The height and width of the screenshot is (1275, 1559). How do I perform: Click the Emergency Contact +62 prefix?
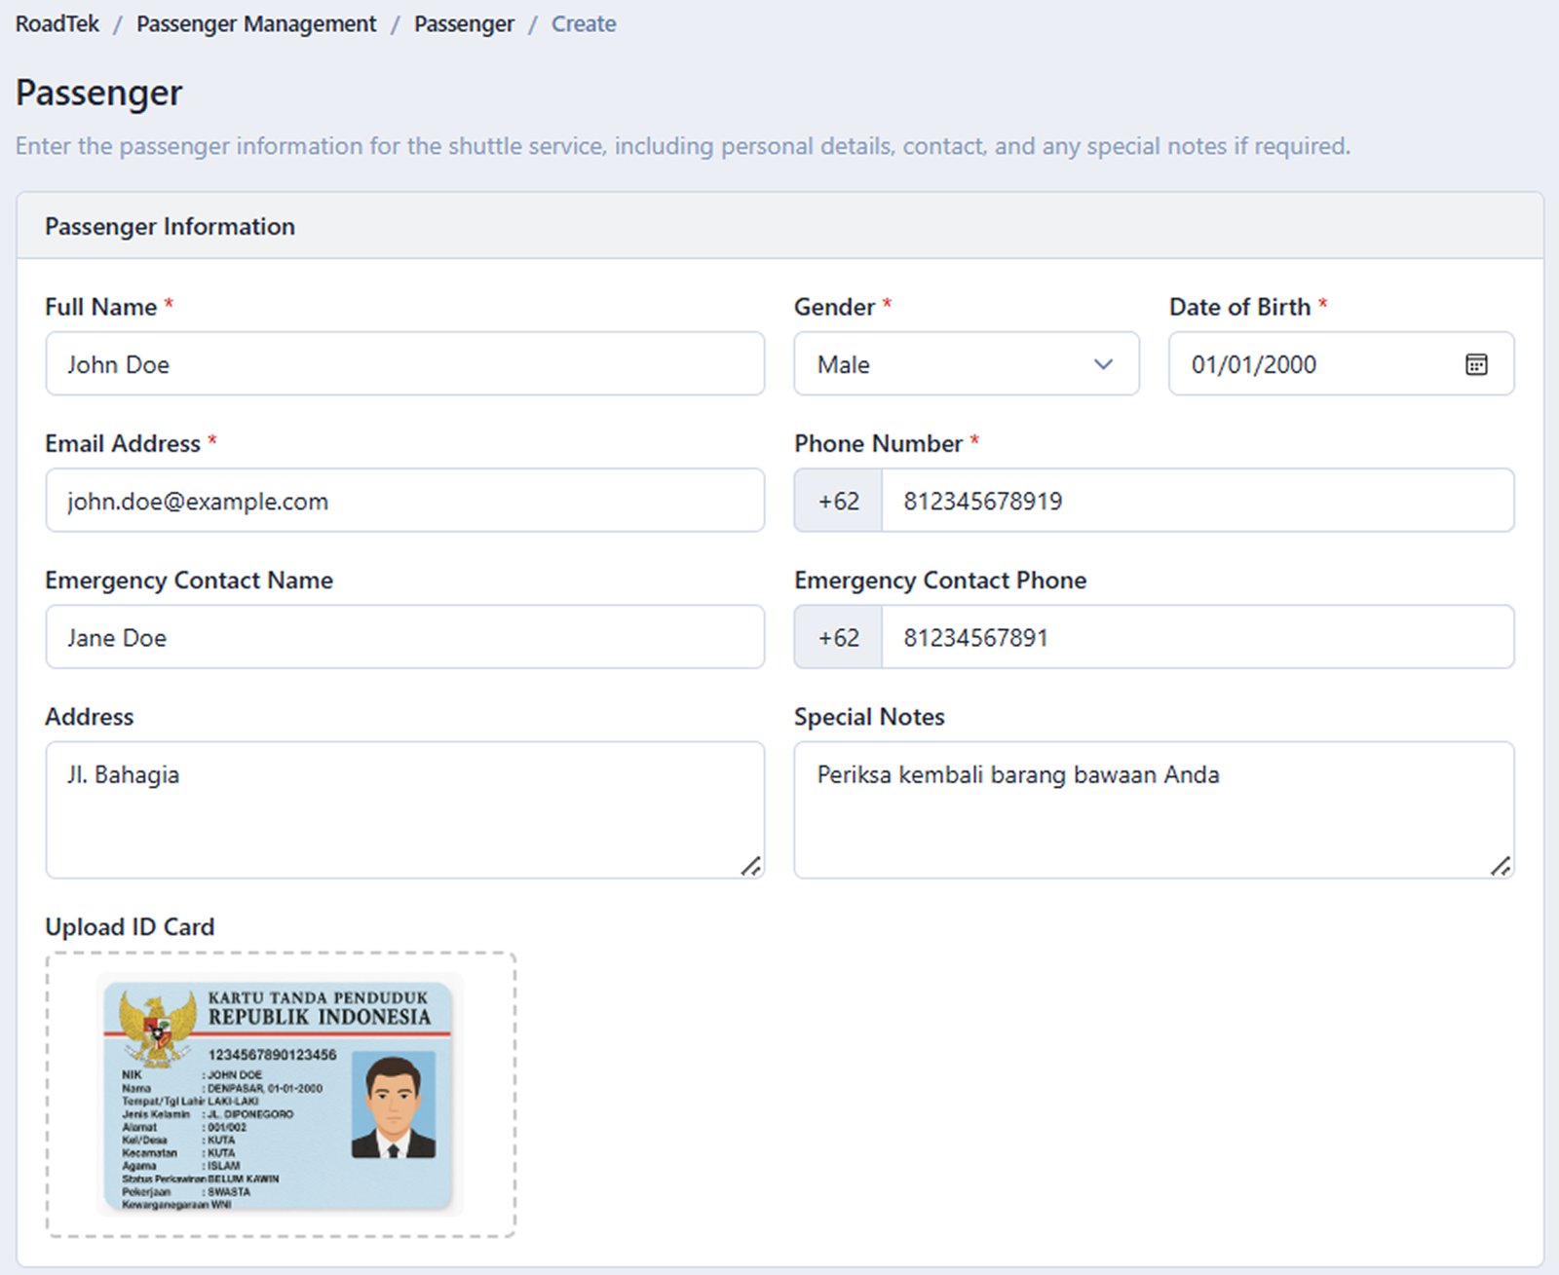pos(838,637)
